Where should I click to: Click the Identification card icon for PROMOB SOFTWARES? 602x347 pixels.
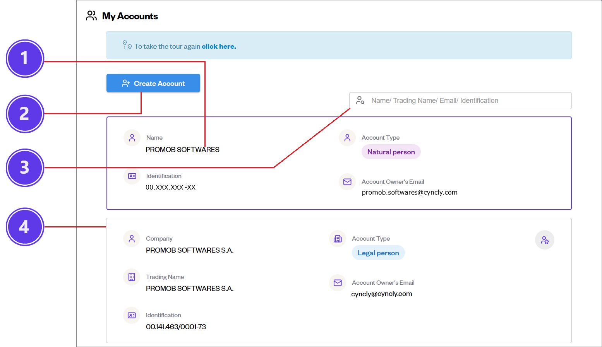pyautogui.click(x=132, y=176)
